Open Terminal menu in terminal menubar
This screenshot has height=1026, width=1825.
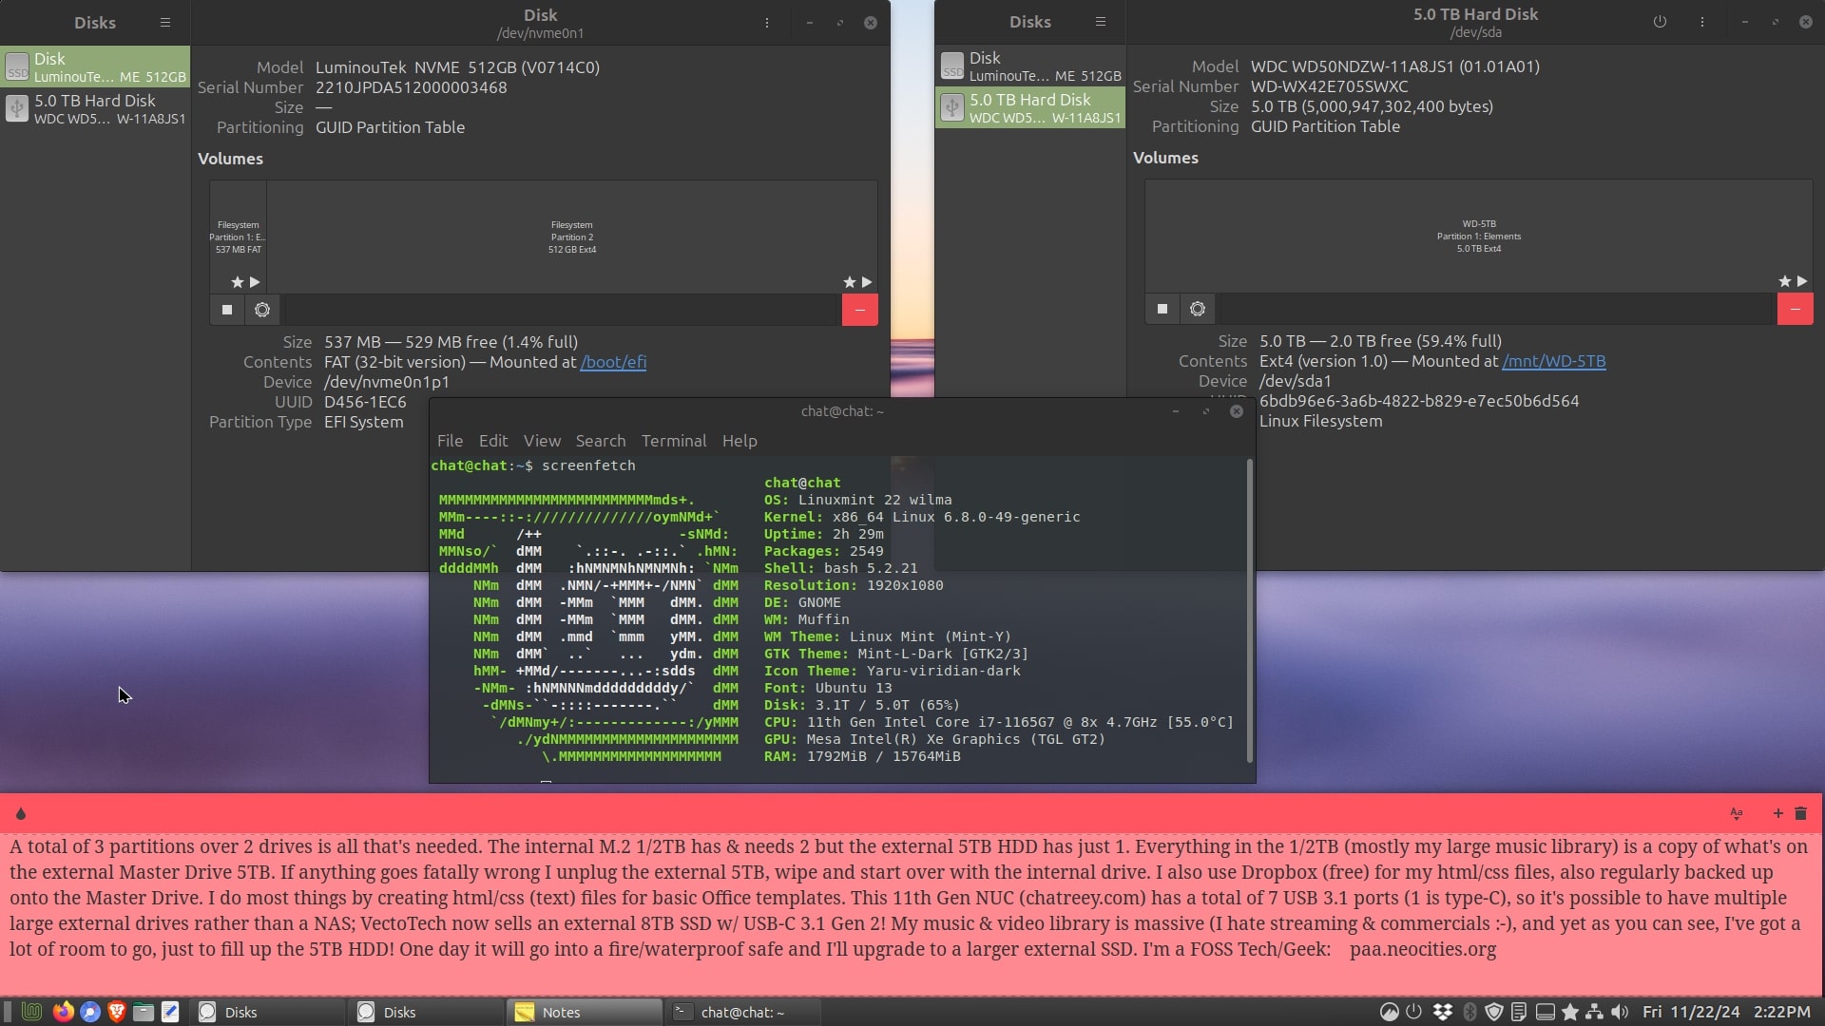673,441
